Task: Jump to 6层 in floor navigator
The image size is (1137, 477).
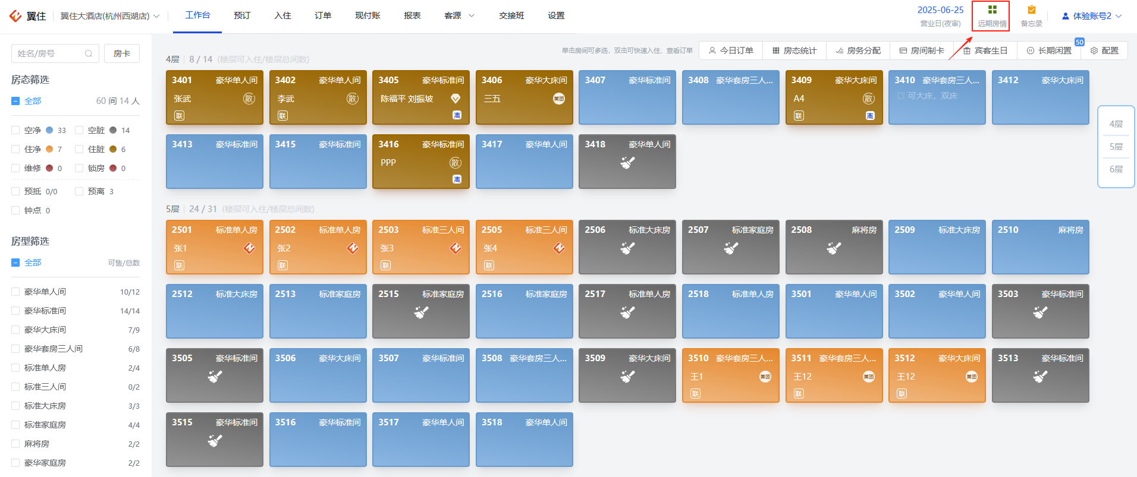Action: click(1116, 169)
